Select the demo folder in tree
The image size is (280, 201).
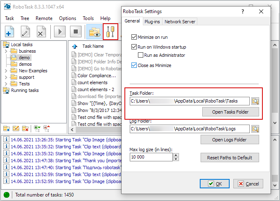click(24, 58)
